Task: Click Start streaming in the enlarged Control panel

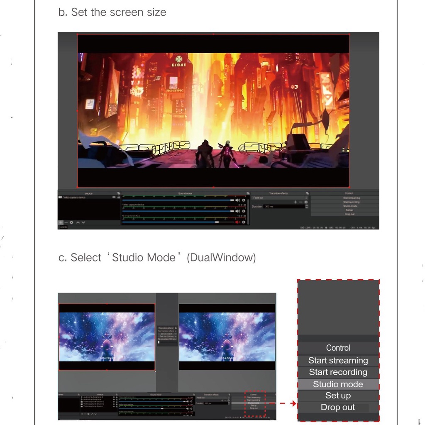Action: 338,361
